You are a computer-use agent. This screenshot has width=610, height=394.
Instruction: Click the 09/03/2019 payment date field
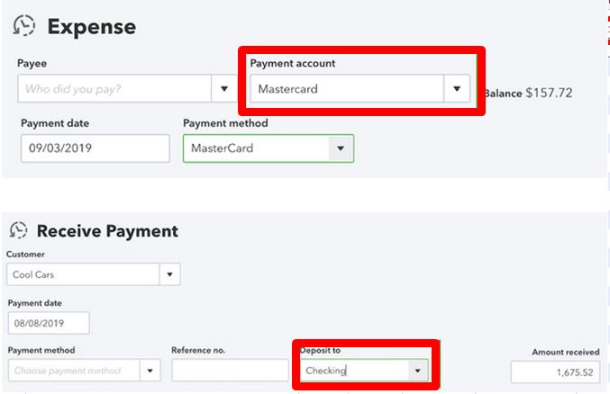point(96,148)
